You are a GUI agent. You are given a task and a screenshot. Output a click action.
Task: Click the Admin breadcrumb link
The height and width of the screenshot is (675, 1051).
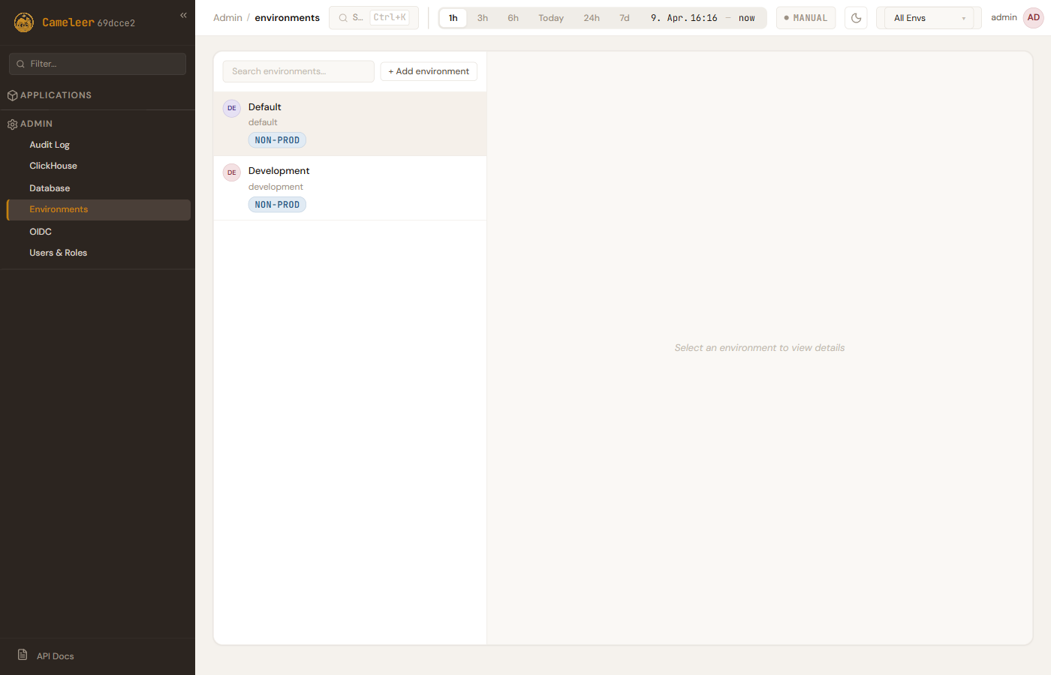(x=227, y=18)
